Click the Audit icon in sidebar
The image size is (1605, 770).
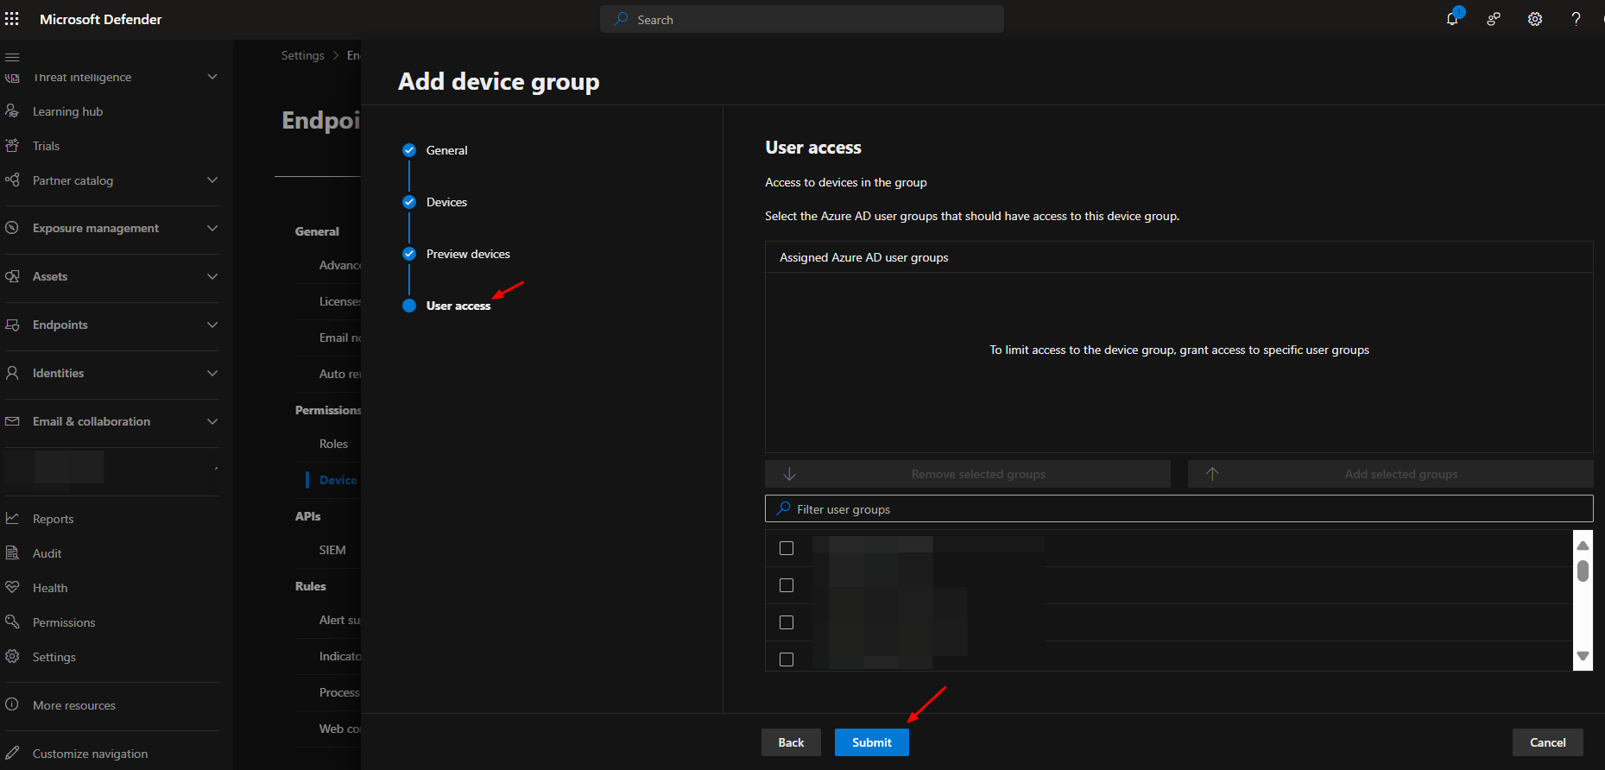tap(12, 553)
